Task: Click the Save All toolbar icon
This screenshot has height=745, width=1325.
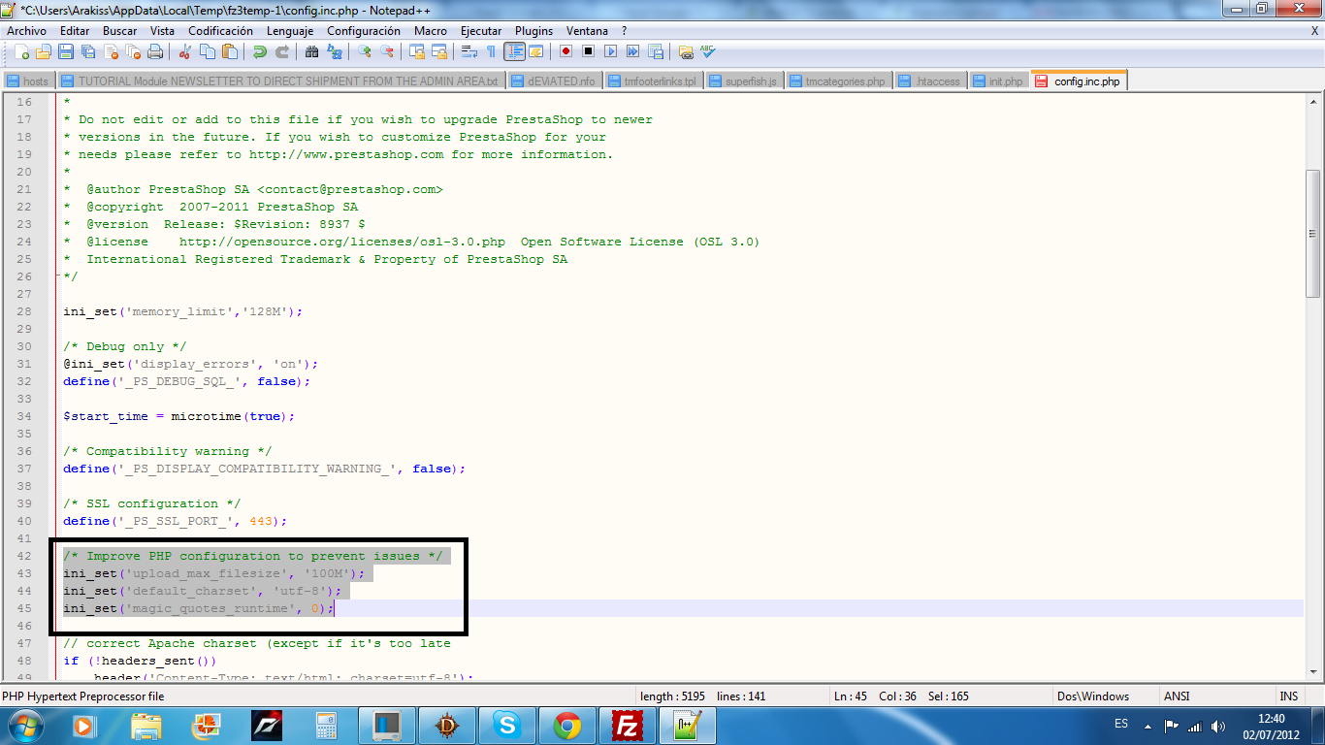Action: tap(87, 51)
